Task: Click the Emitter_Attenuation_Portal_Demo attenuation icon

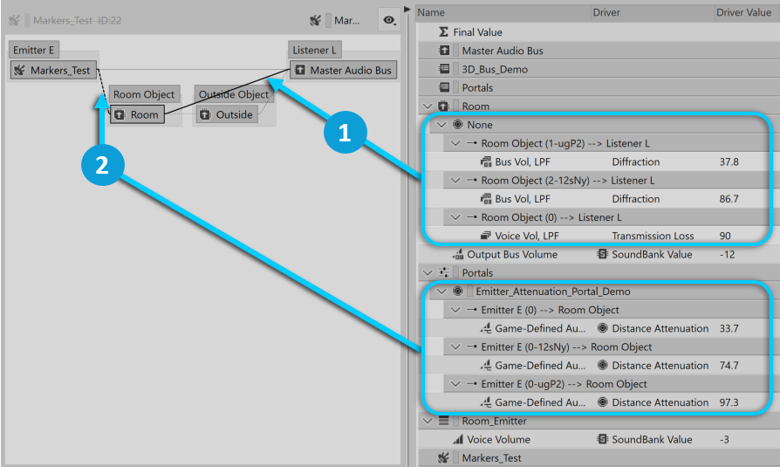Action: pos(458,292)
